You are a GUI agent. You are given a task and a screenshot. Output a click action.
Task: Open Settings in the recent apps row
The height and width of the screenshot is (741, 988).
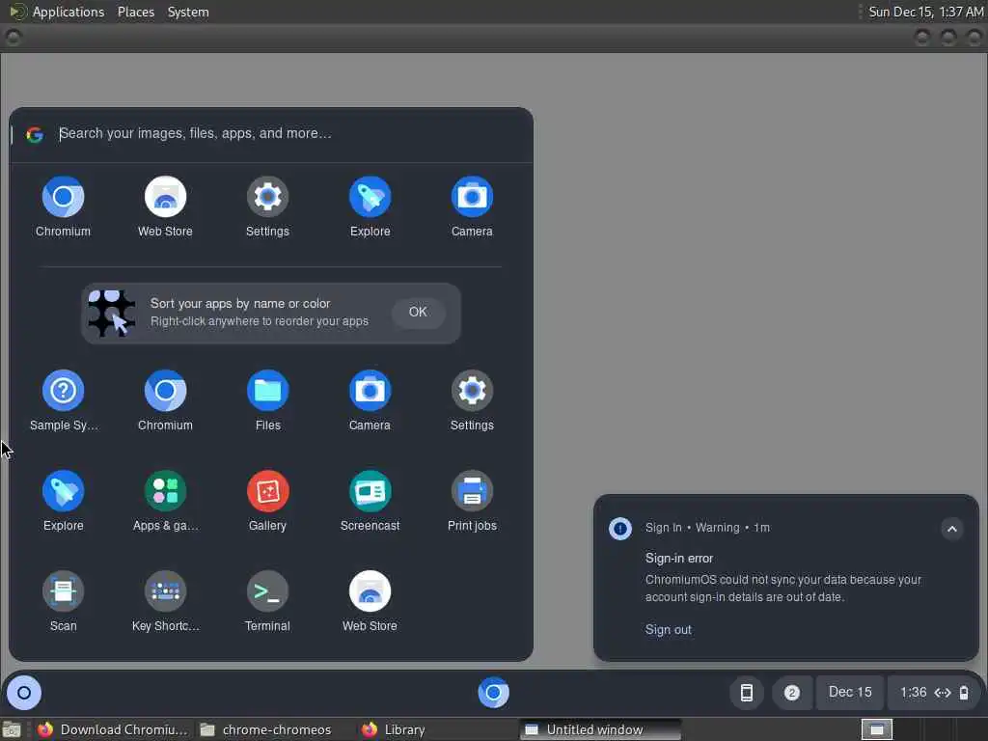[268, 206]
